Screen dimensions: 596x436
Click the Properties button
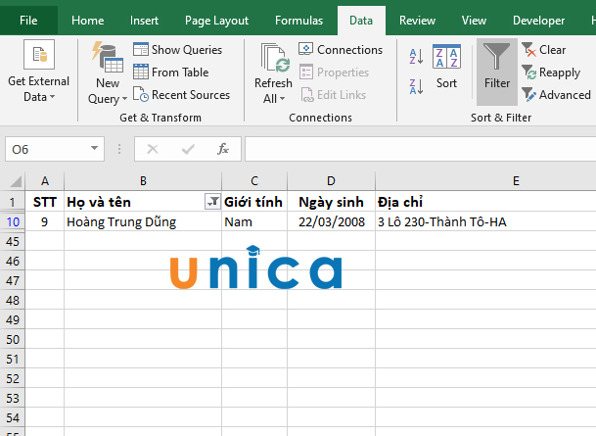click(334, 72)
